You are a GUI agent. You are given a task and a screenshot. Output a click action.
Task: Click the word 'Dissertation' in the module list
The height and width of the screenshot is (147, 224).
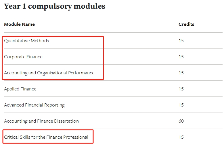point(66,121)
